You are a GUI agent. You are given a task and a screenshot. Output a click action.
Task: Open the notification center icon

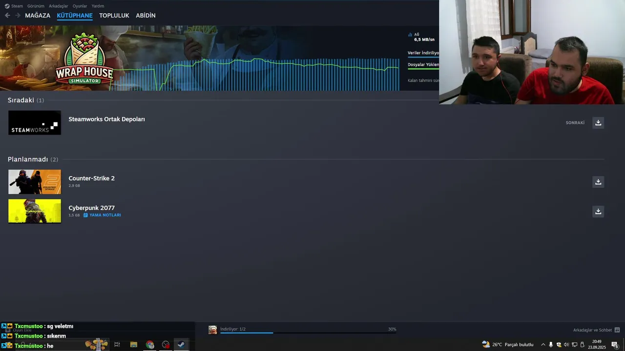pyautogui.click(x=615, y=345)
